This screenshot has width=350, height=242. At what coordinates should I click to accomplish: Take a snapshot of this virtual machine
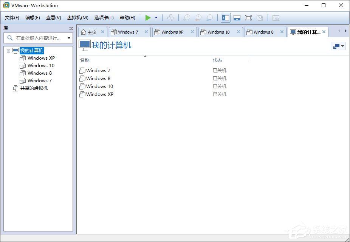pos(186,17)
